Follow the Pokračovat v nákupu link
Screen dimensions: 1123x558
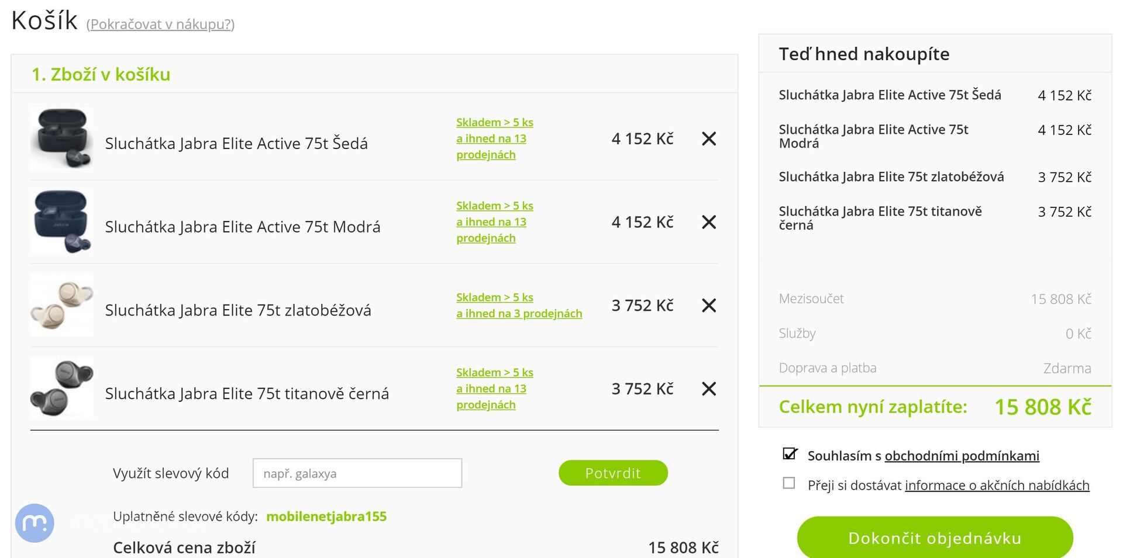click(160, 25)
